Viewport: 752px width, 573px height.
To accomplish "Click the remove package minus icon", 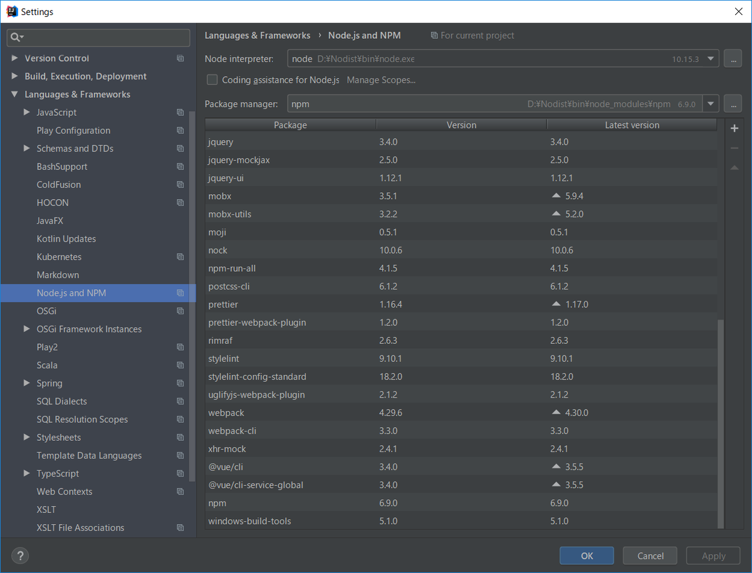I will (x=734, y=148).
